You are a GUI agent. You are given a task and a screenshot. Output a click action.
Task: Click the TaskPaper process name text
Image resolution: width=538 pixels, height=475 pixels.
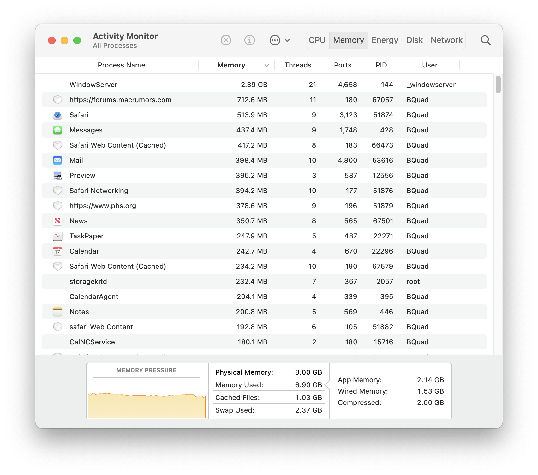87,236
